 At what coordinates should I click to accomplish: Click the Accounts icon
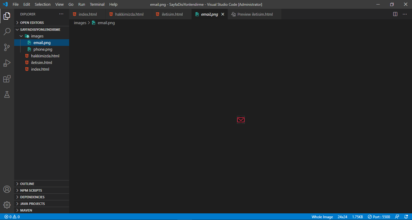pos(7,189)
